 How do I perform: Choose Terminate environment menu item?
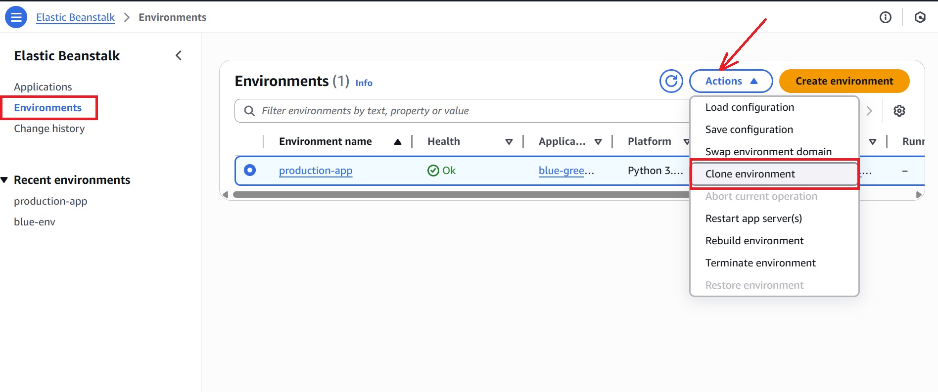760,263
